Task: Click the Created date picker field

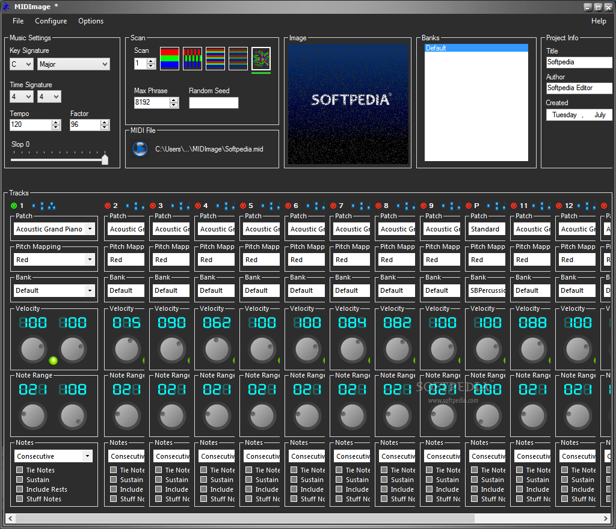Action: [579, 115]
